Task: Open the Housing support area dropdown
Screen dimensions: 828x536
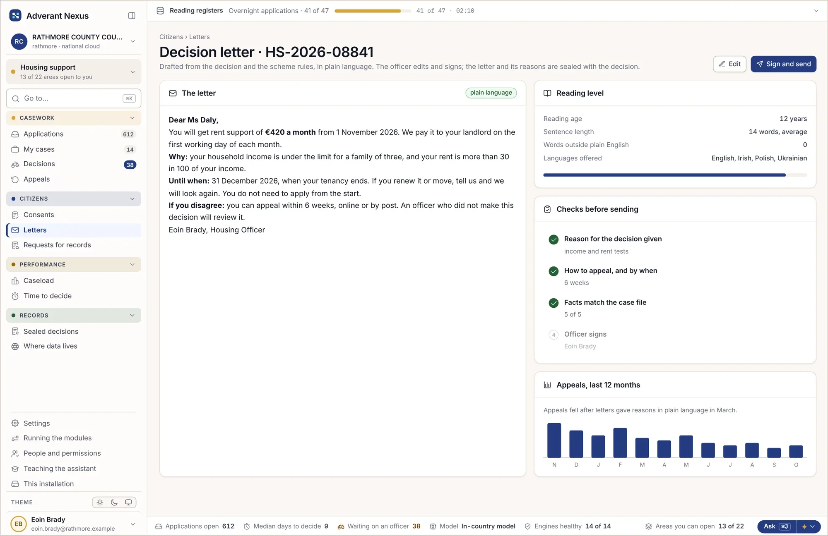Action: (74, 72)
